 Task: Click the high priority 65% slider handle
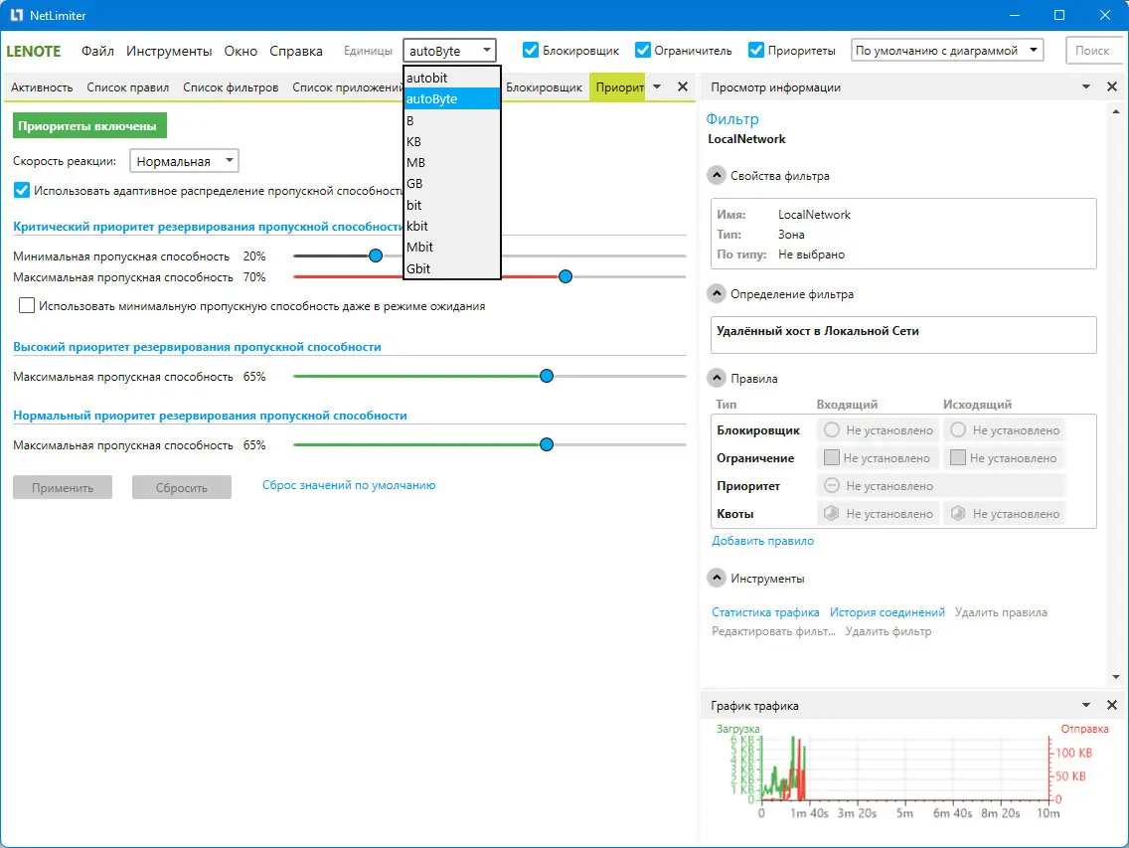[x=547, y=376]
